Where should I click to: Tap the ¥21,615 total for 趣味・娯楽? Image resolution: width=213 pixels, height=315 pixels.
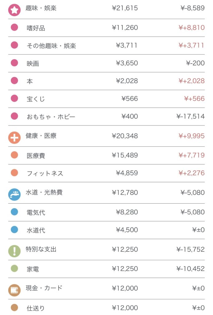125,8
